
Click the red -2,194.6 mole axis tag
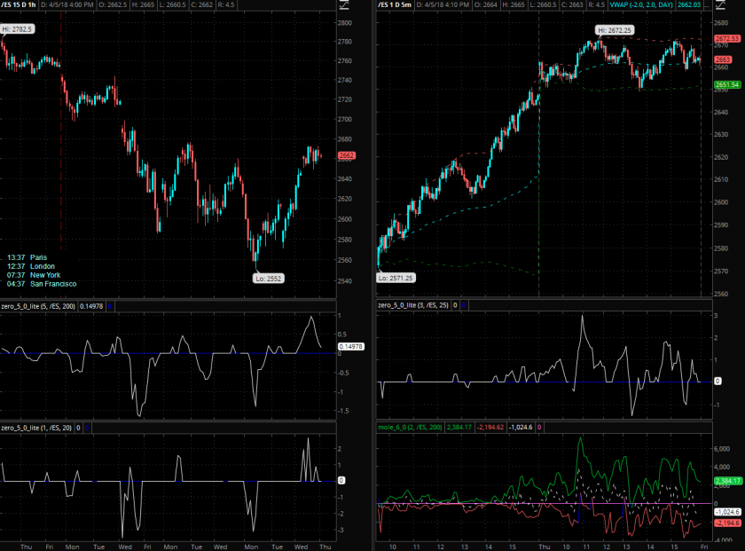[727, 524]
